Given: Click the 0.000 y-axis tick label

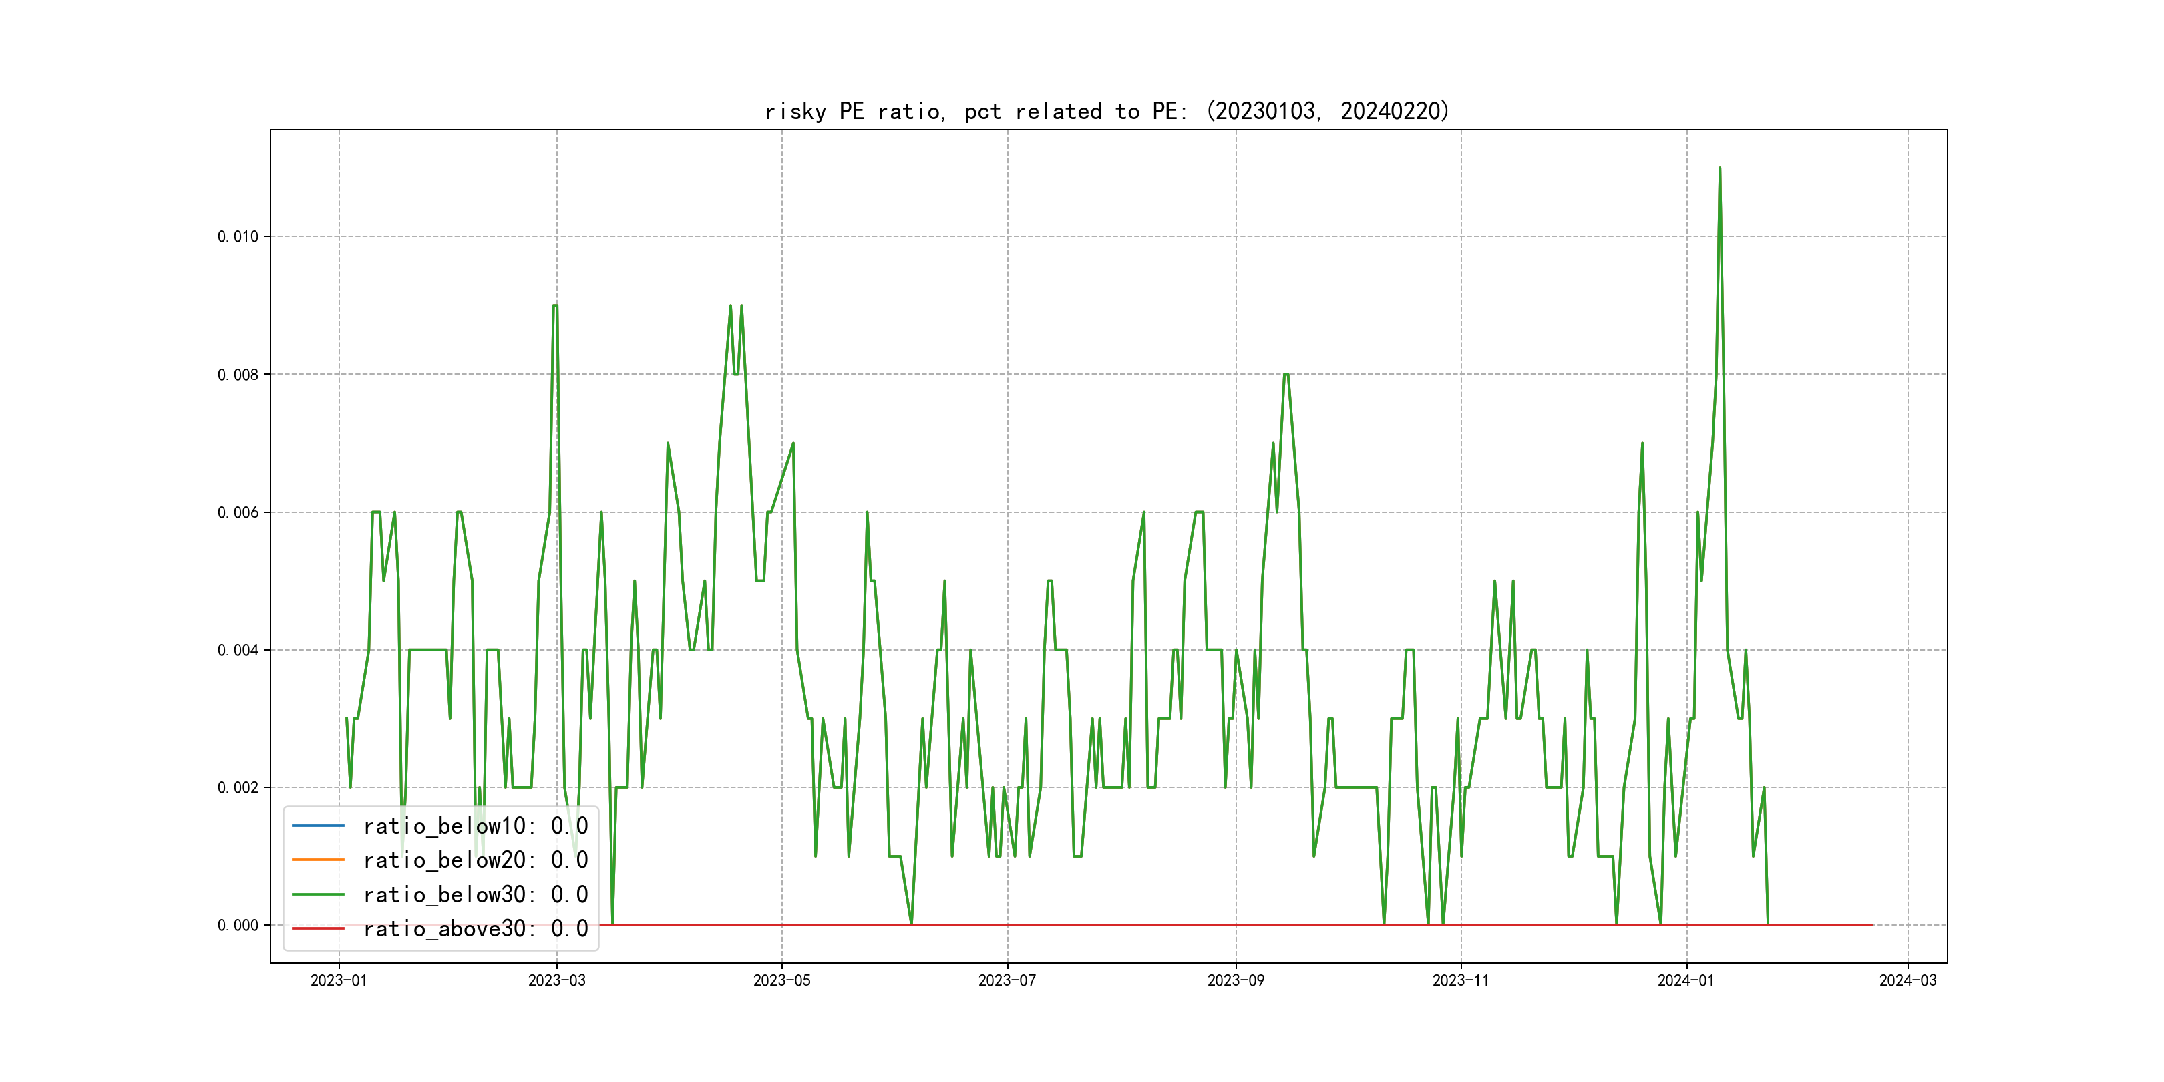Looking at the screenshot, I should point(238,926).
